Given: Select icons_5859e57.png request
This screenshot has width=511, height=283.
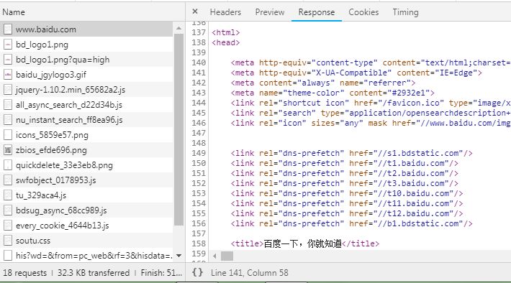Looking at the screenshot, I should coord(86,135).
